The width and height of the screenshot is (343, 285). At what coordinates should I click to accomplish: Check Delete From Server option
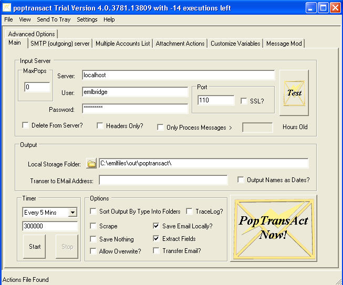tap(25, 125)
